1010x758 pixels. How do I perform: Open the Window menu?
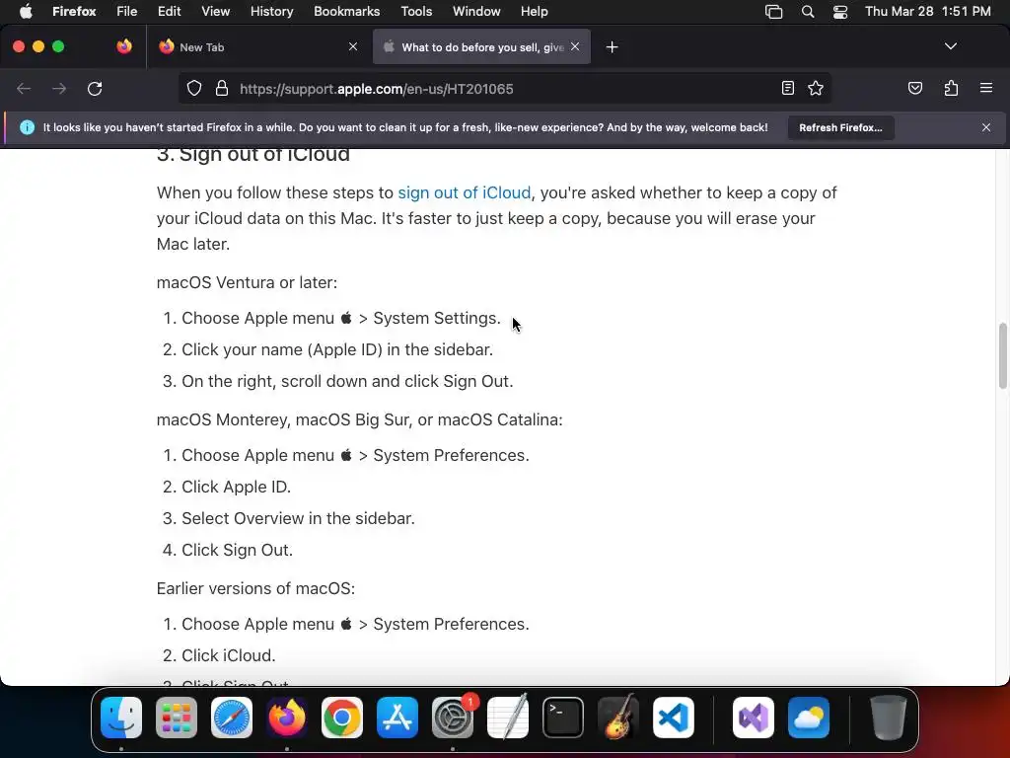pyautogui.click(x=476, y=11)
